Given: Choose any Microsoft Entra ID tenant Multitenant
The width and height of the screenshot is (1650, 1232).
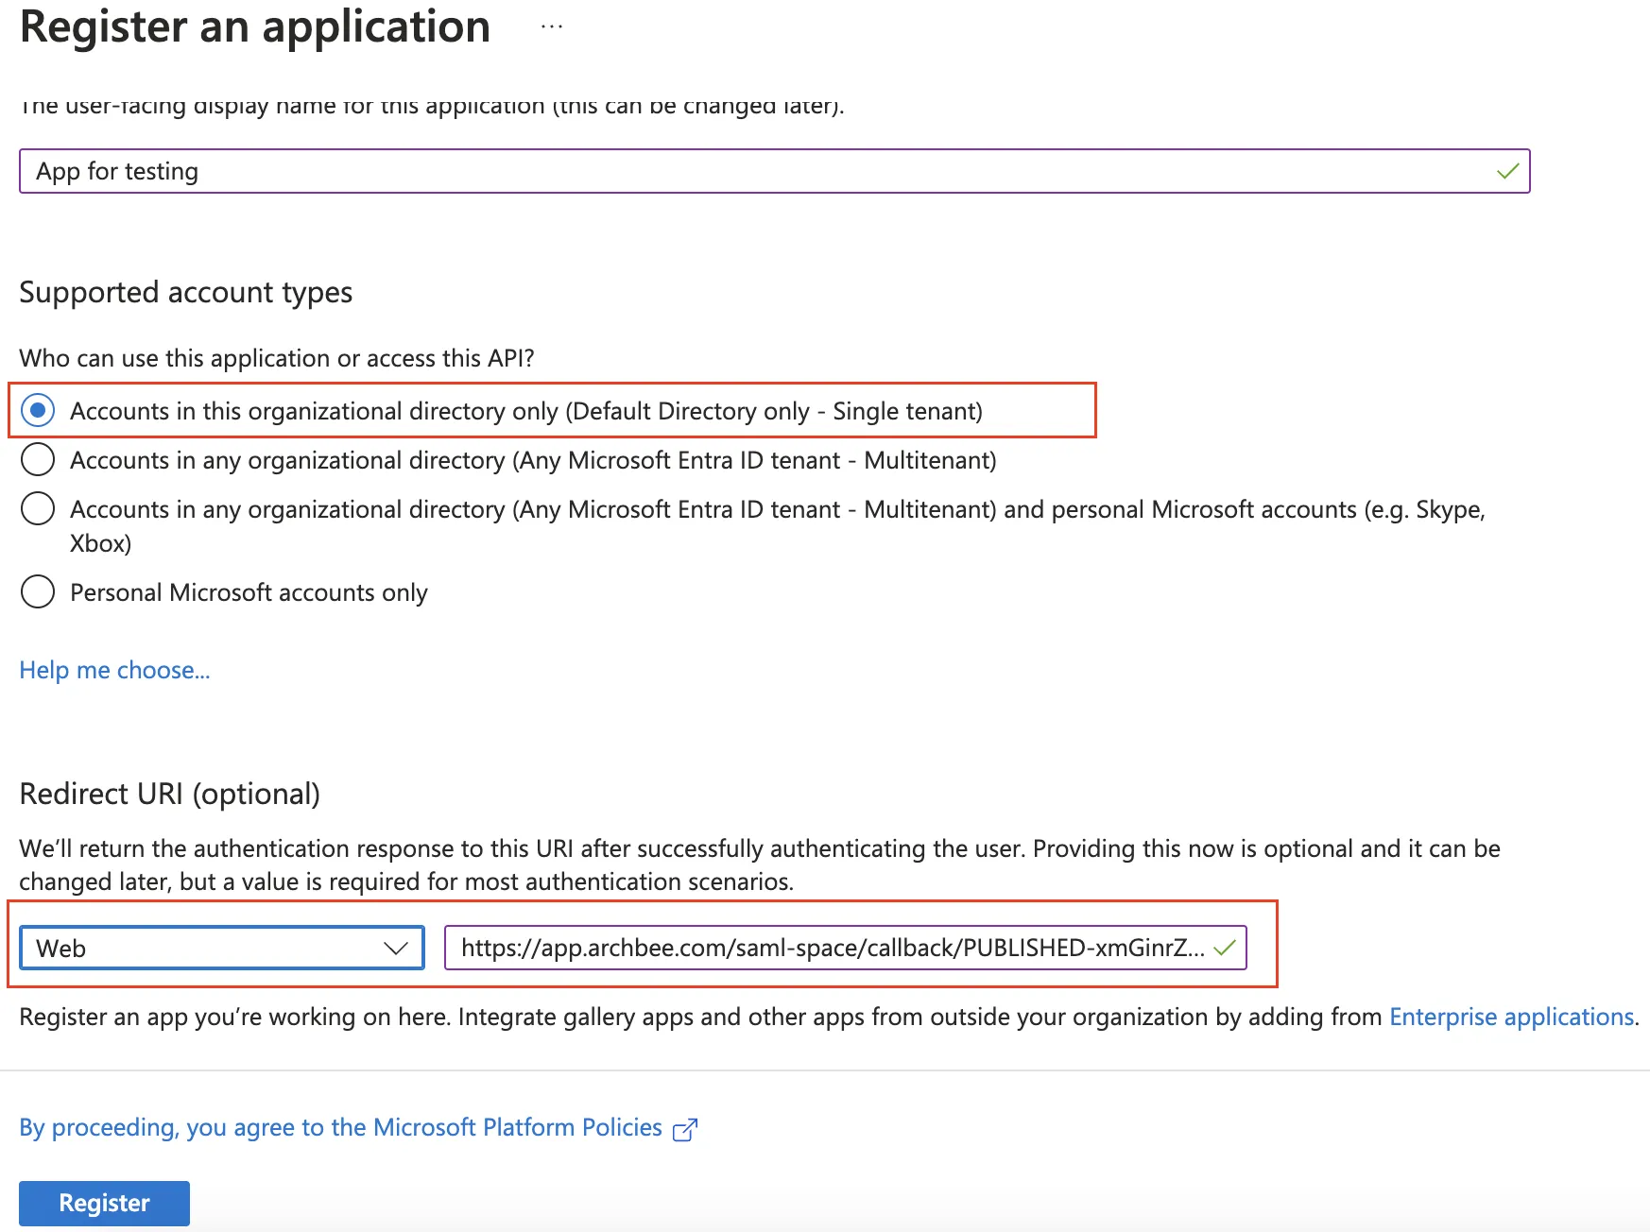Looking at the screenshot, I should pyautogui.click(x=38, y=460).
